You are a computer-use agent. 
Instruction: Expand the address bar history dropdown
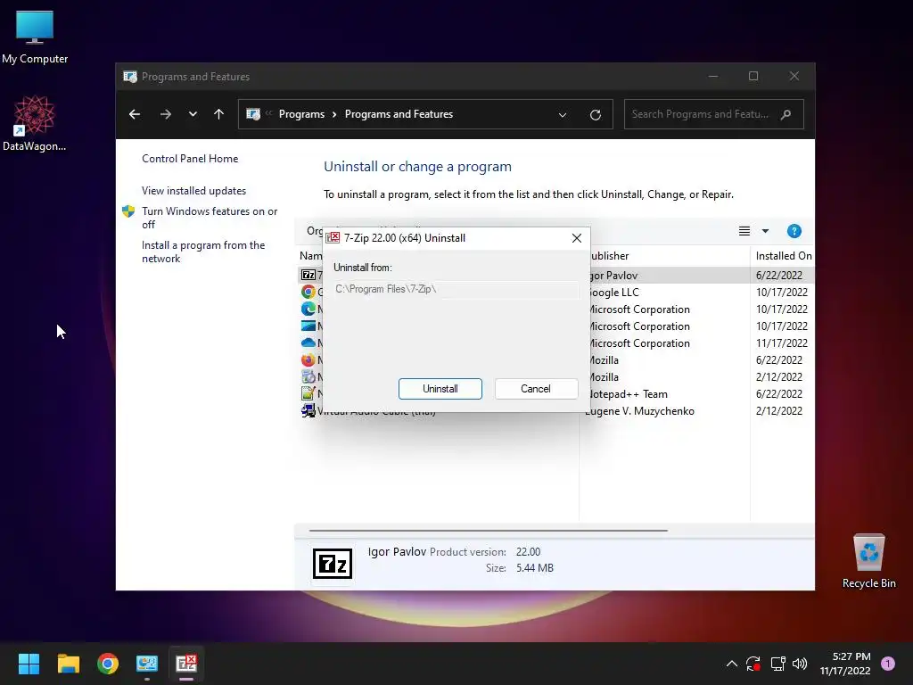click(x=563, y=115)
